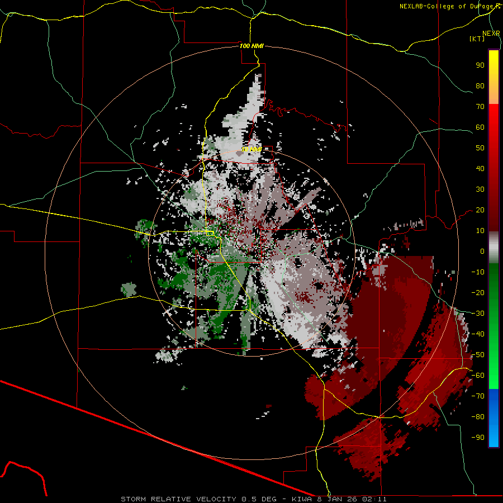Click the 70 value on the velocity legend

480,107
